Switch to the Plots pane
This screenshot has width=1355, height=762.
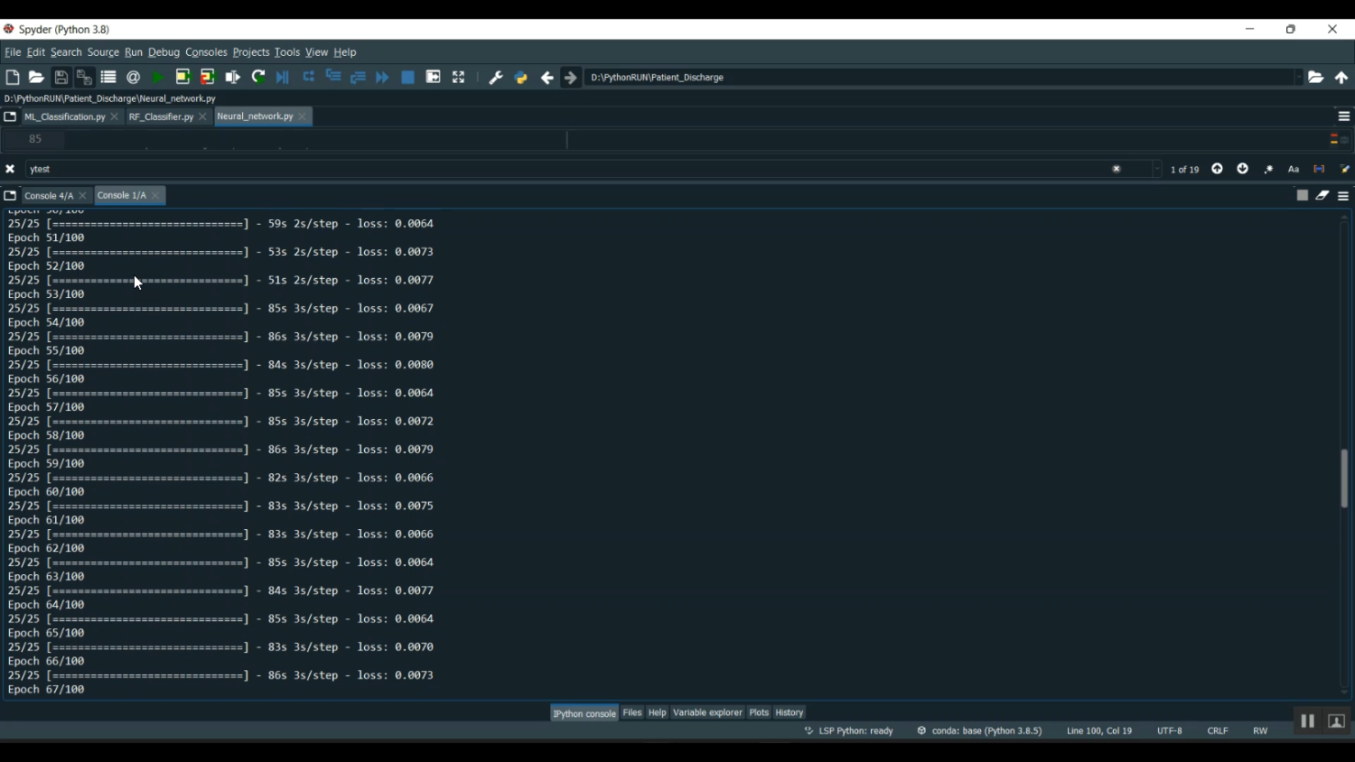coord(759,712)
